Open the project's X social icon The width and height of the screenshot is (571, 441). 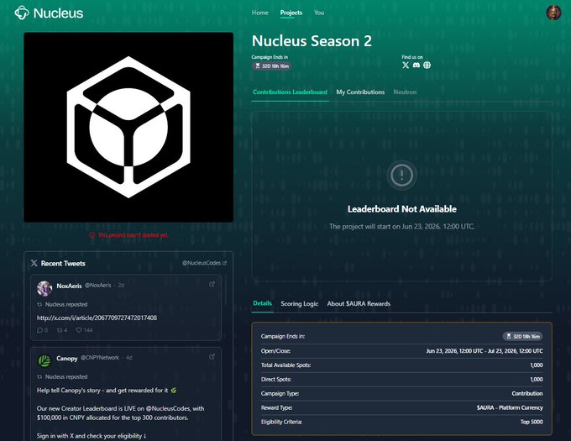tap(406, 66)
